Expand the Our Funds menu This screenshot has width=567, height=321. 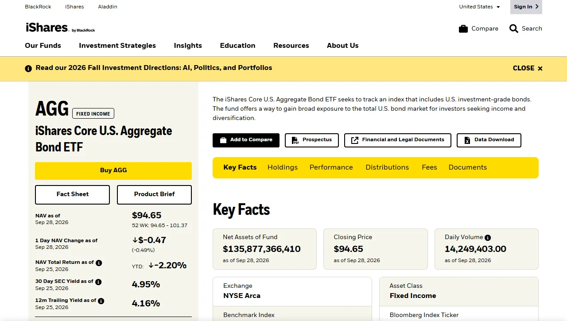tap(43, 46)
